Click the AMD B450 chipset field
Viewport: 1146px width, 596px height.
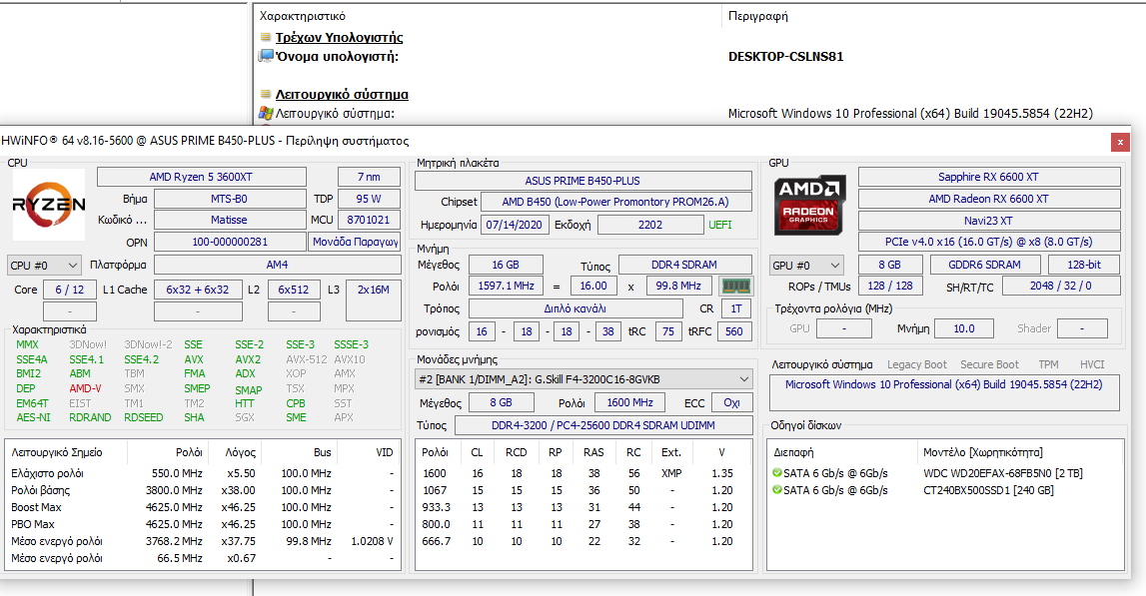coord(615,202)
